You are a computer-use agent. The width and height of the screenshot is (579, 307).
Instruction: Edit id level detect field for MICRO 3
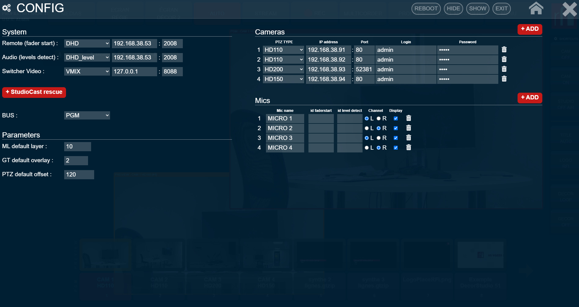(x=350, y=138)
